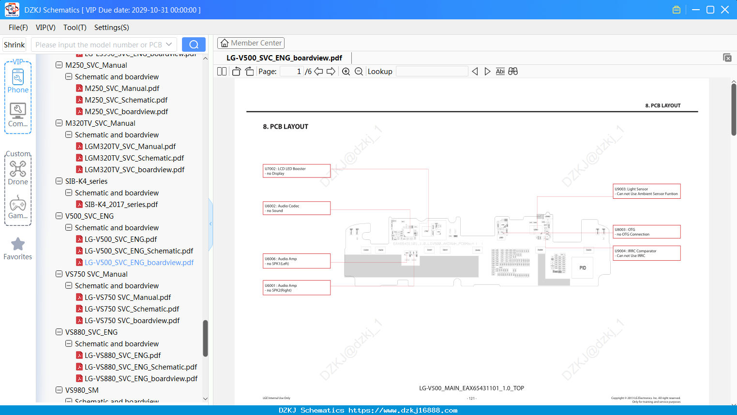The image size is (737, 415).
Task: Find the previous lookup match
Action: coord(475,72)
